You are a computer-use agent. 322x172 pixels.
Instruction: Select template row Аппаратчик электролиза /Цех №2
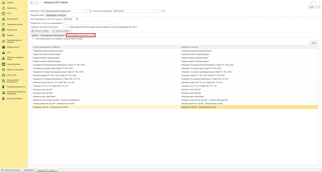click(106, 100)
